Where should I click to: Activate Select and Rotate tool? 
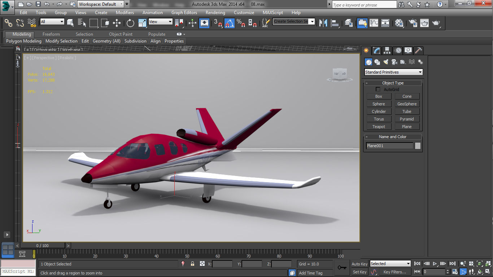pyautogui.click(x=130, y=23)
